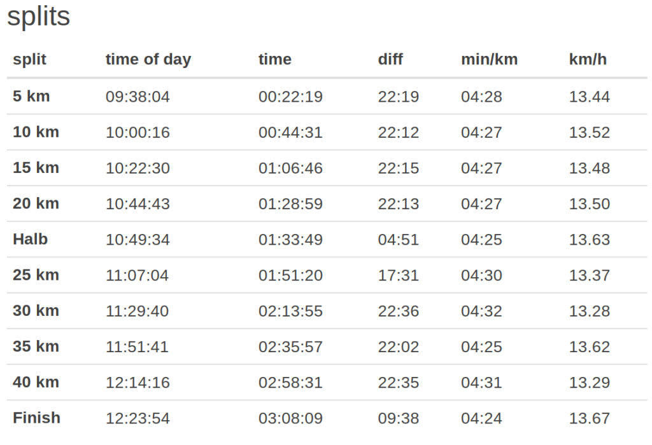The height and width of the screenshot is (445, 652).
Task: Select the '5 km' split row label
Action: [31, 97]
